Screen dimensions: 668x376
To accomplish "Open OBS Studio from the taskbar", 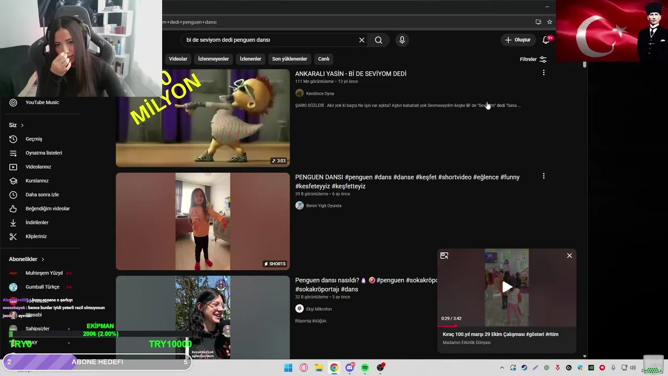I will 380,368.
